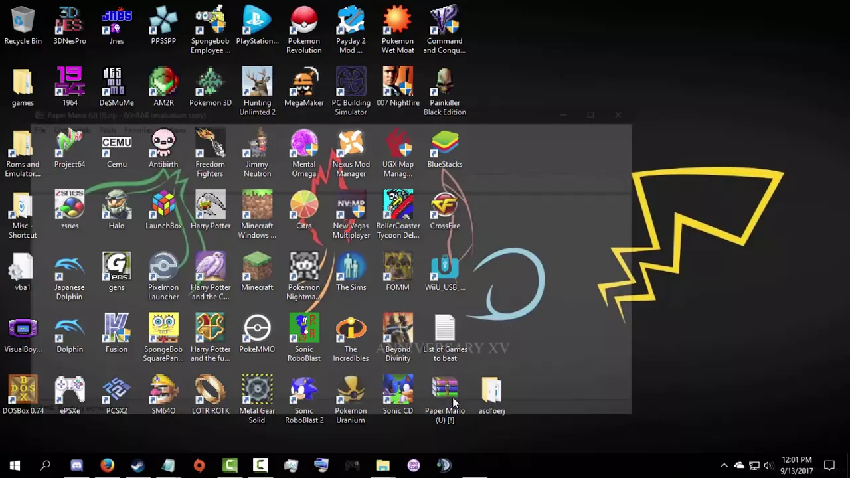This screenshot has height=478, width=850.
Task: Open LaunchBox
Action: pos(163,211)
